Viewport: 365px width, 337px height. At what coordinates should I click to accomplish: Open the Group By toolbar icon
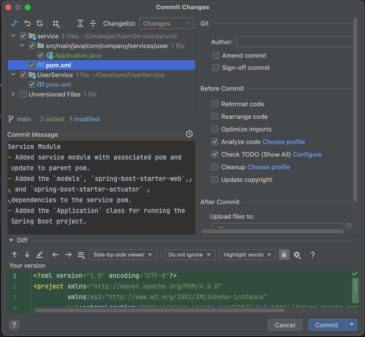(x=56, y=24)
